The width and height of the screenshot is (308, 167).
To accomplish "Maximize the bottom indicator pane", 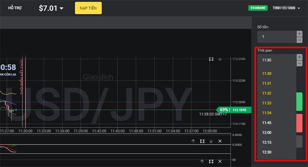I will pyautogui.click(x=211, y=162).
